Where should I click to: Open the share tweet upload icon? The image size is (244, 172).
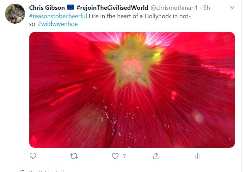(x=156, y=156)
